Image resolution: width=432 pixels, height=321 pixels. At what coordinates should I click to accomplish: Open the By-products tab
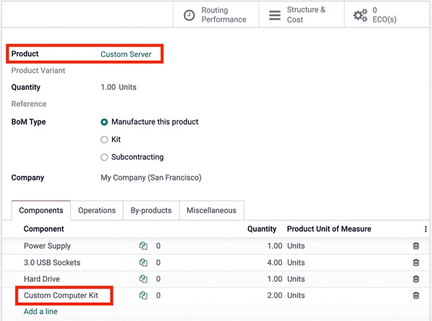pos(151,211)
